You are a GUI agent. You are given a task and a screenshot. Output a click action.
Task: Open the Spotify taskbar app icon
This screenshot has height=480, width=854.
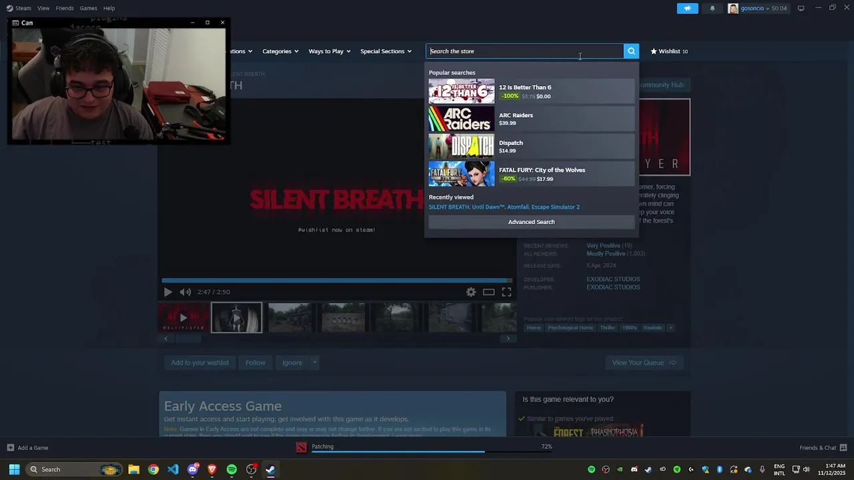coord(232,469)
